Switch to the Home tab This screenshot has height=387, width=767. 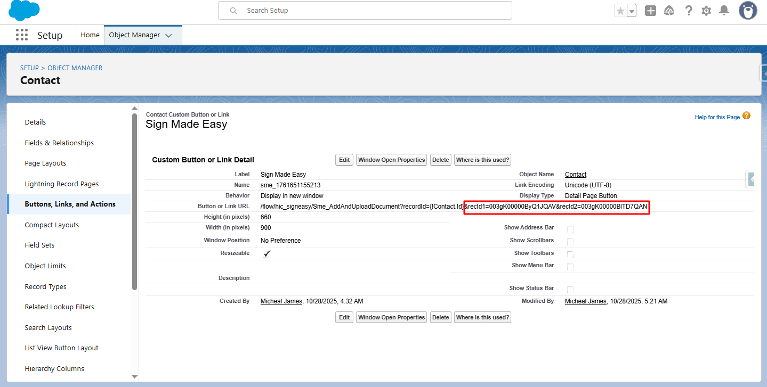click(90, 35)
